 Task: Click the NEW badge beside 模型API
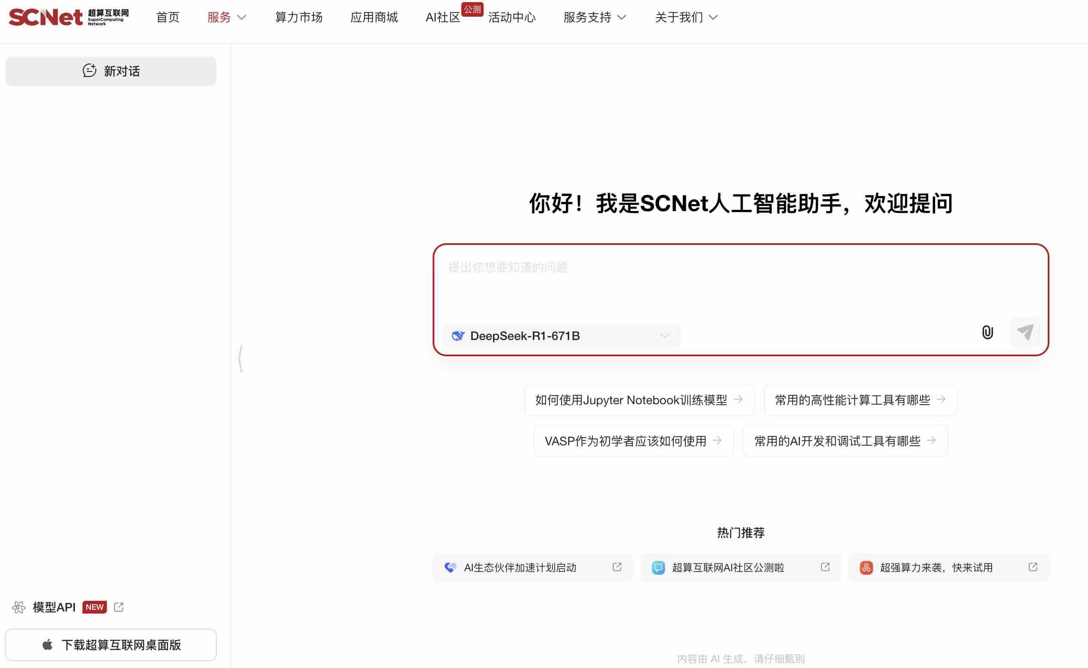point(95,607)
